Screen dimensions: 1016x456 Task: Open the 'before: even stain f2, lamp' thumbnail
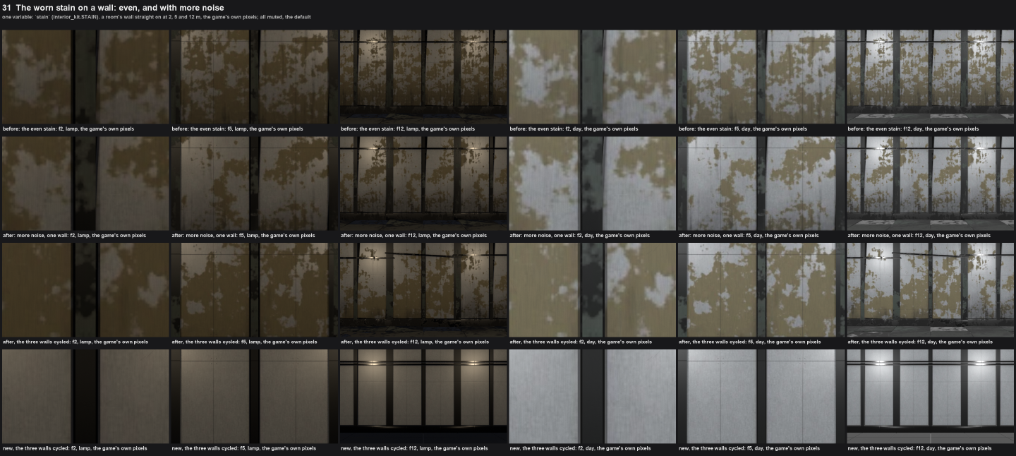[x=85, y=77]
